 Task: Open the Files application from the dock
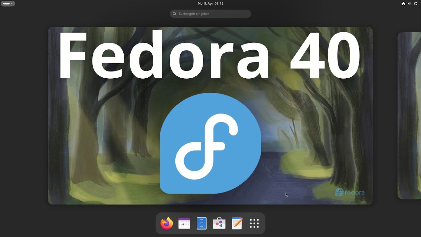tap(202, 223)
